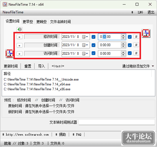The image size is (157, 147).
Task: Click the # button in the 创建时间 row
Action: [x=136, y=45]
